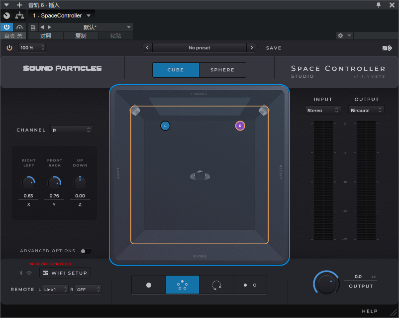Click the WIFI SETUP button
The height and width of the screenshot is (318, 399).
pyautogui.click(x=65, y=273)
